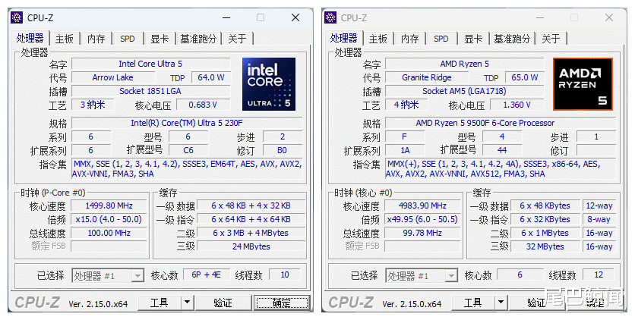This screenshot has height=320, width=635.
Task: Close the AMD CPU-Z window
Action: point(609,17)
